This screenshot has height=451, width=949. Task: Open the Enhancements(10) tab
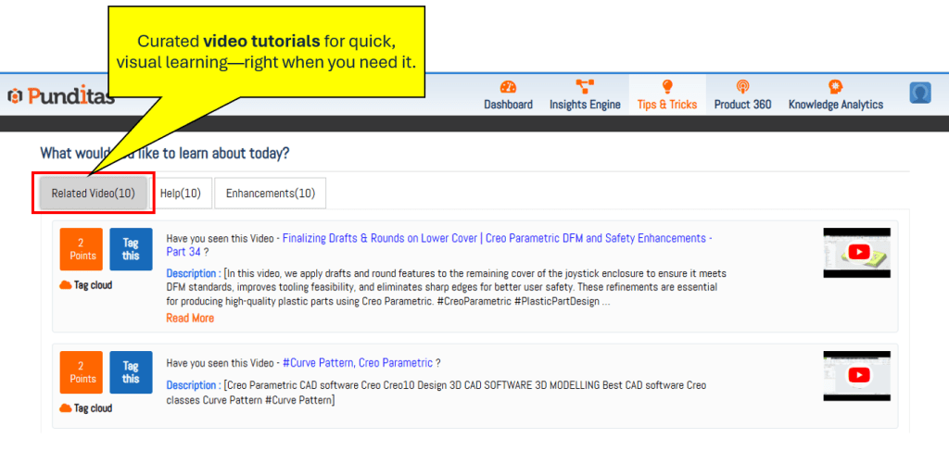(x=270, y=194)
